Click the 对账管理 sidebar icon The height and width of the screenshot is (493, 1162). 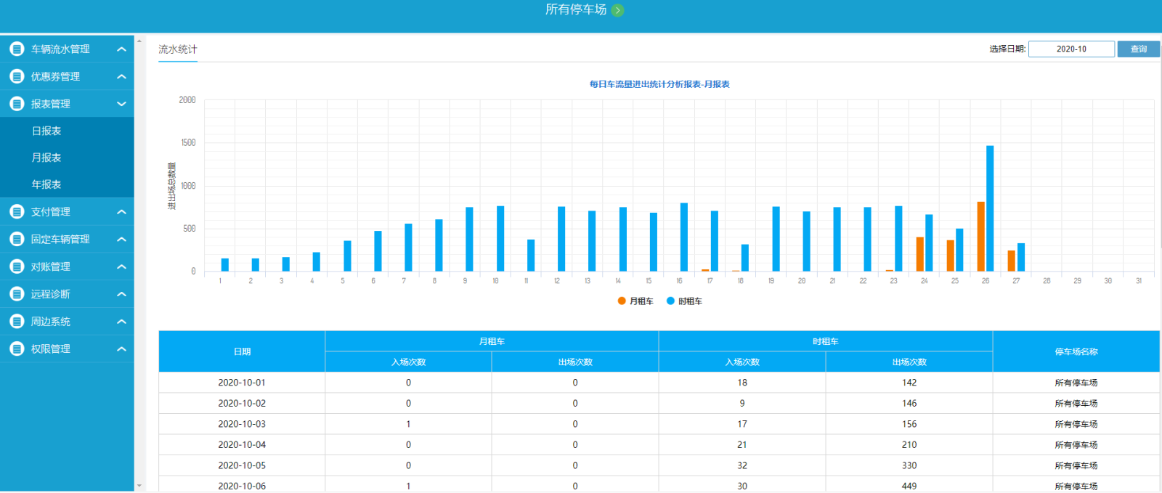(x=17, y=266)
